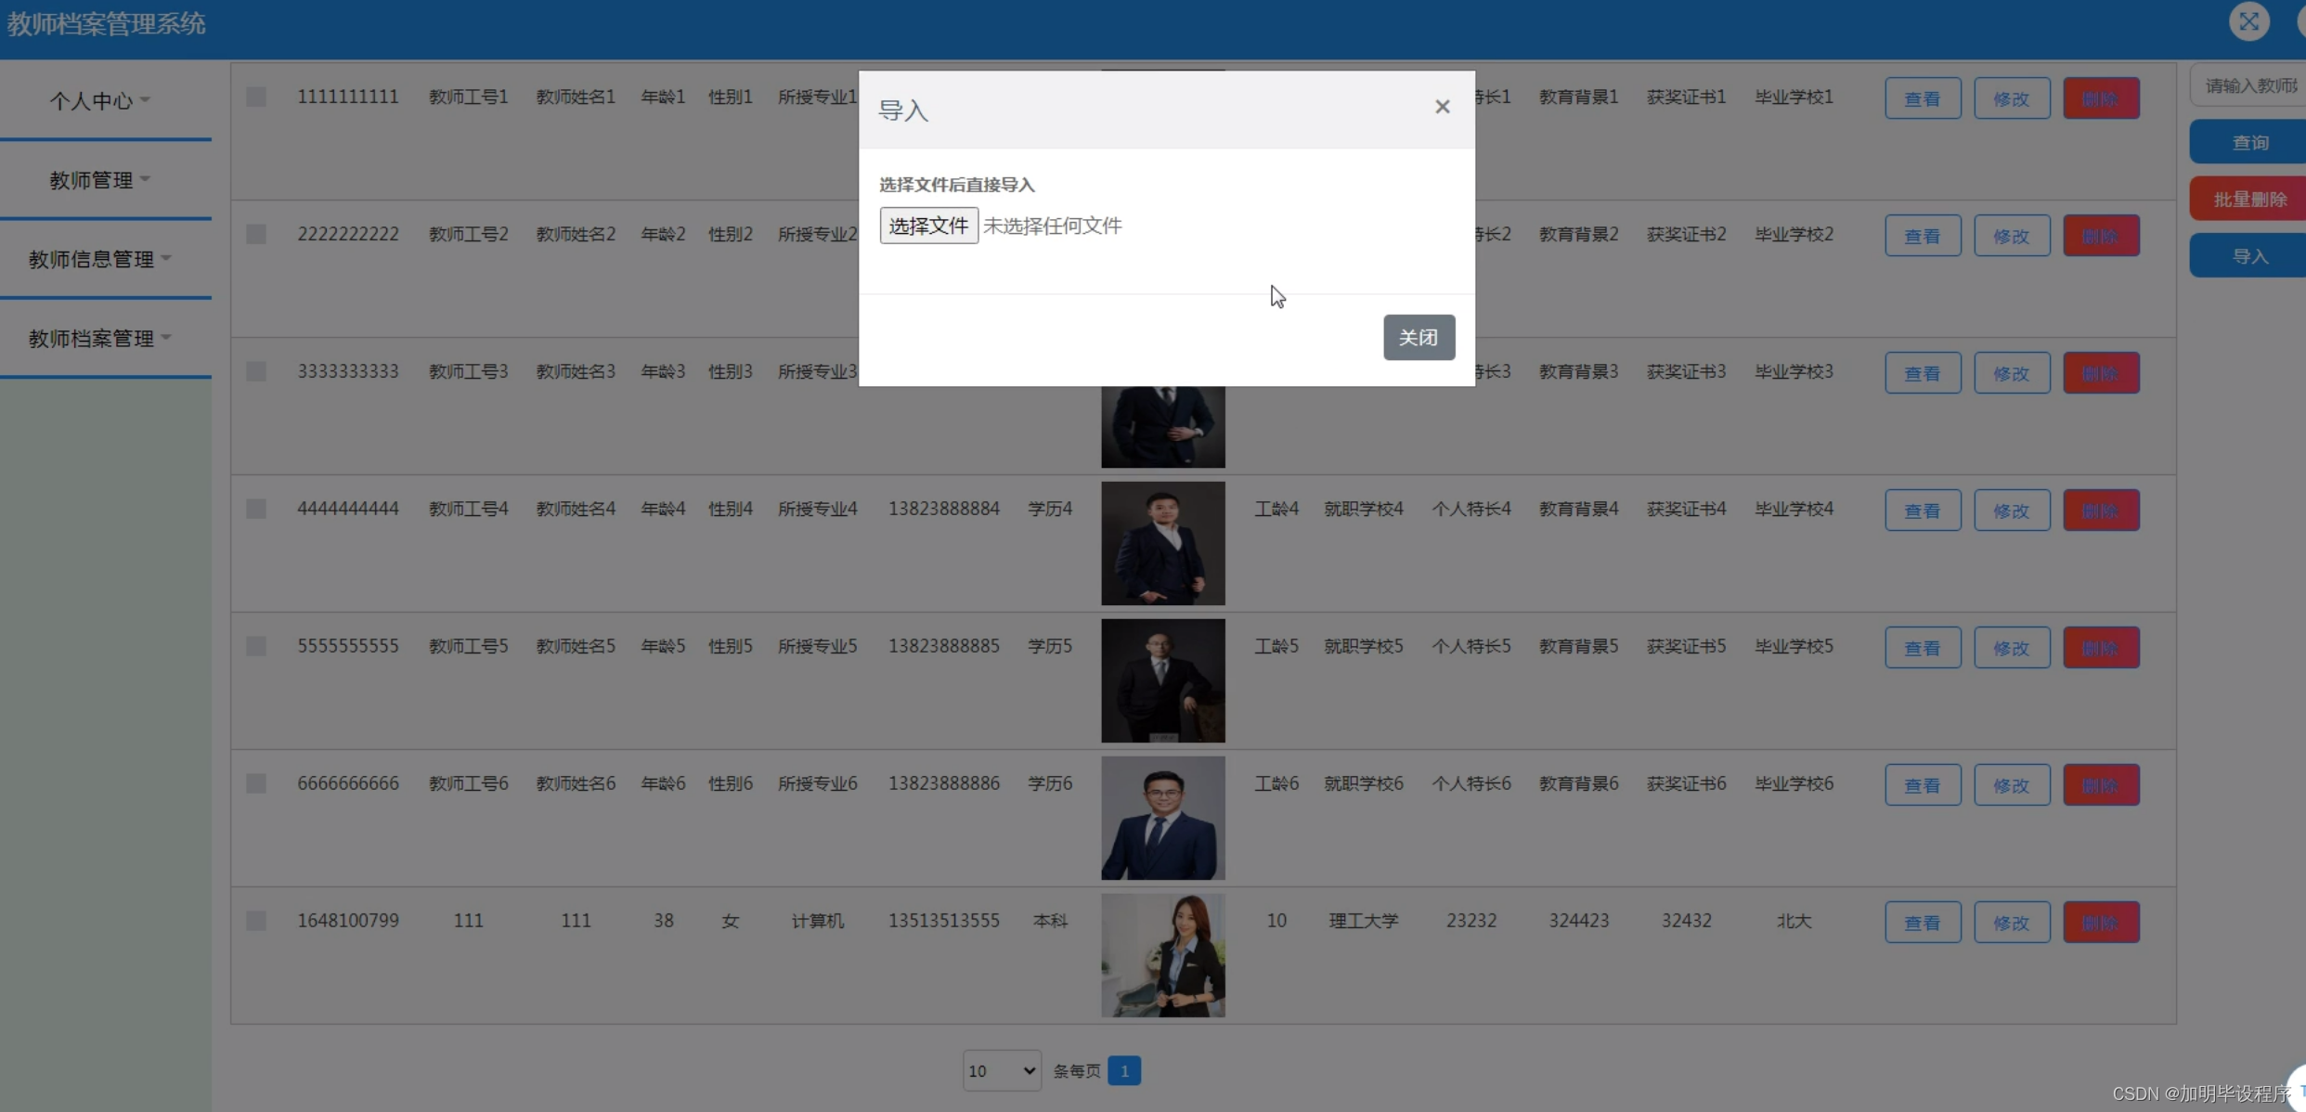Close the 导入 dialog with its X icon
Screen dimensions: 2306x1112
pyautogui.click(x=1442, y=107)
